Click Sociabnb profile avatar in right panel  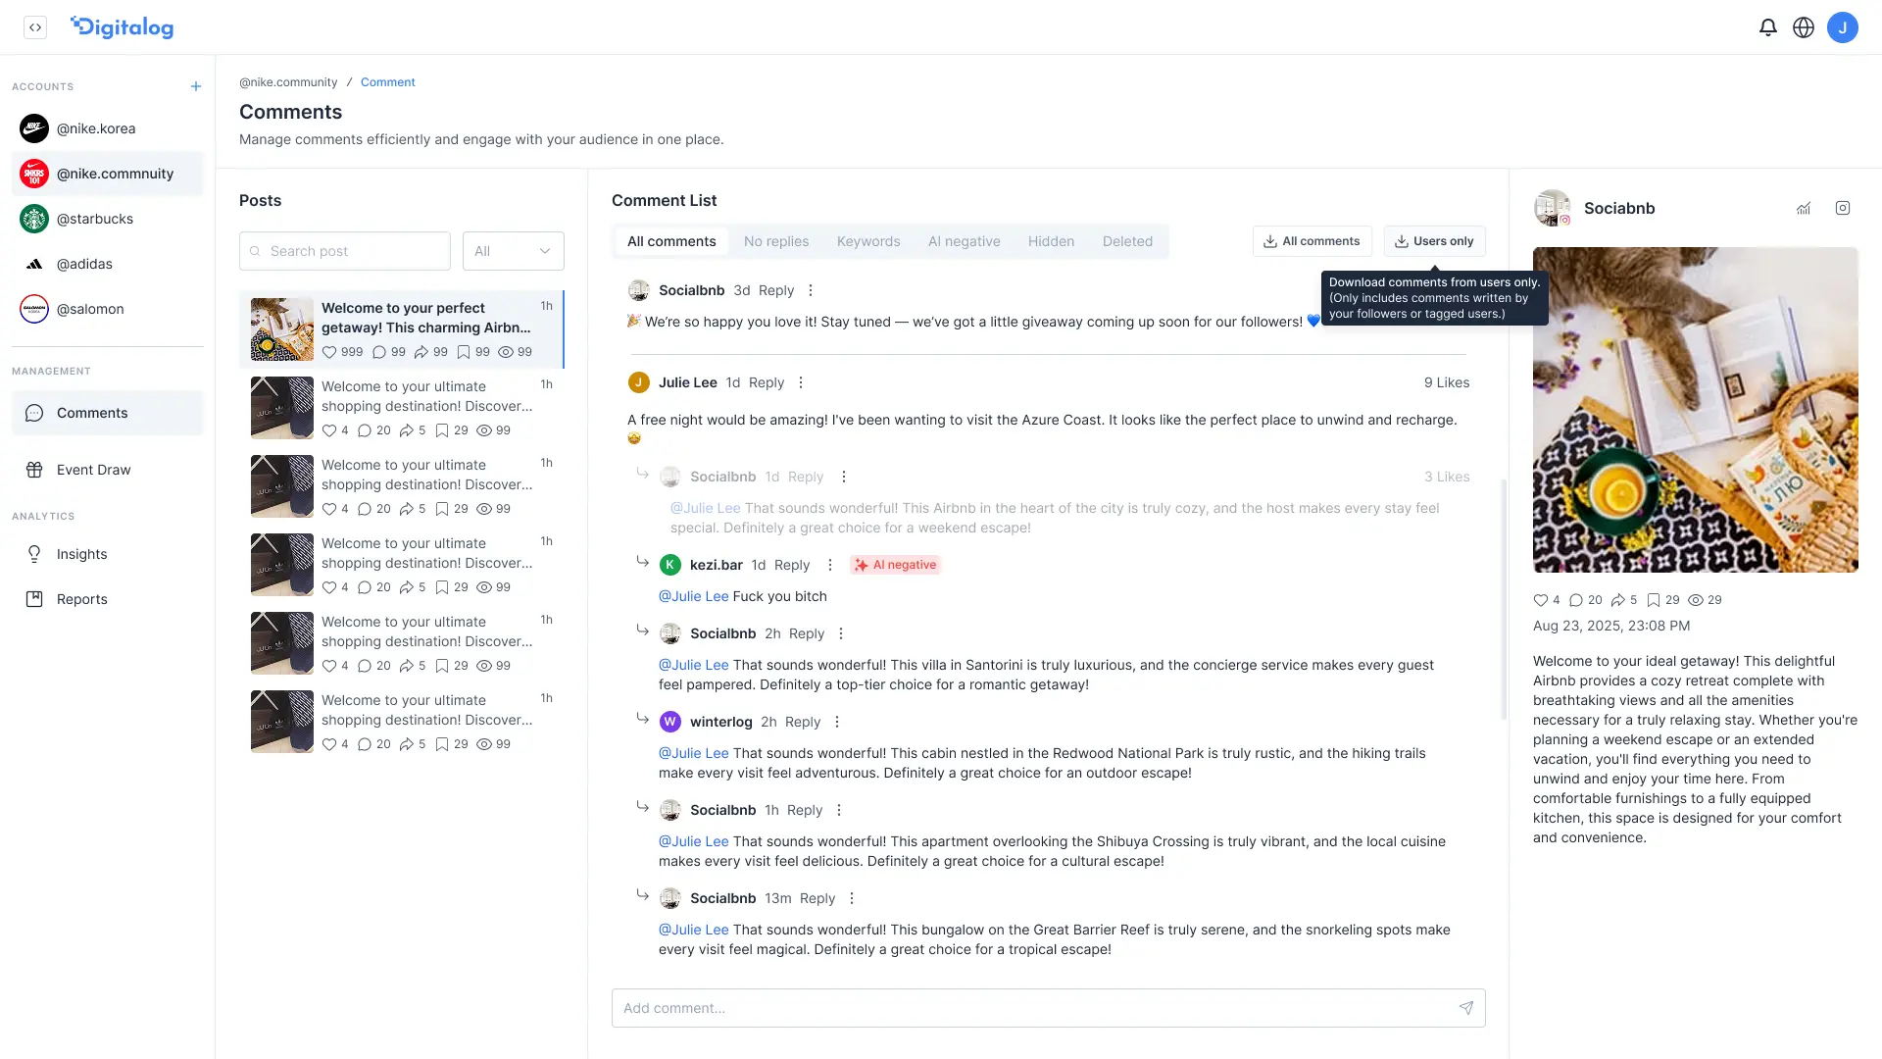1552,208
